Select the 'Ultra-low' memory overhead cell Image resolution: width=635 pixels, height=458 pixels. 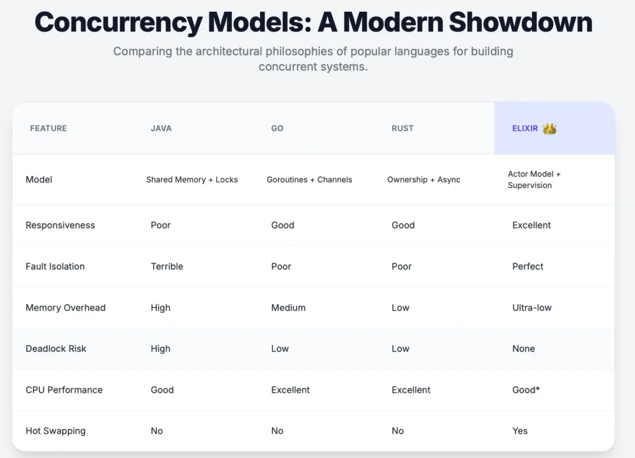532,308
